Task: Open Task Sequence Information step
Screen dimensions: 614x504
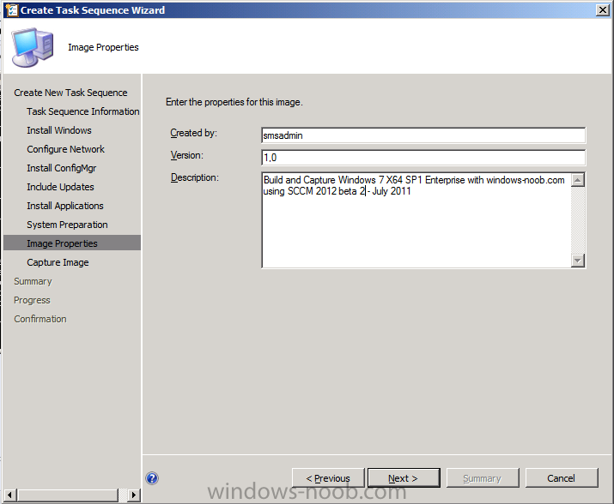Action: [x=83, y=111]
